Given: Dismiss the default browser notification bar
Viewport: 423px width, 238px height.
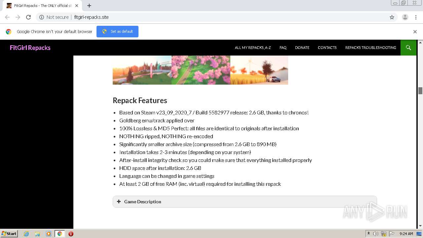Looking at the screenshot, I should (x=415, y=32).
